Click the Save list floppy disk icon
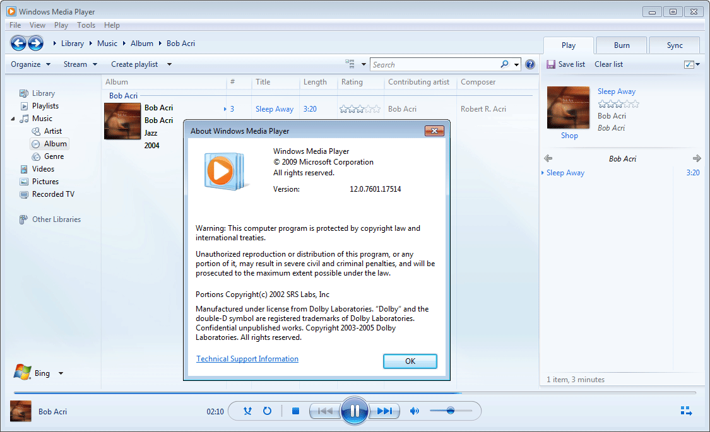The width and height of the screenshot is (710, 432). 550,64
